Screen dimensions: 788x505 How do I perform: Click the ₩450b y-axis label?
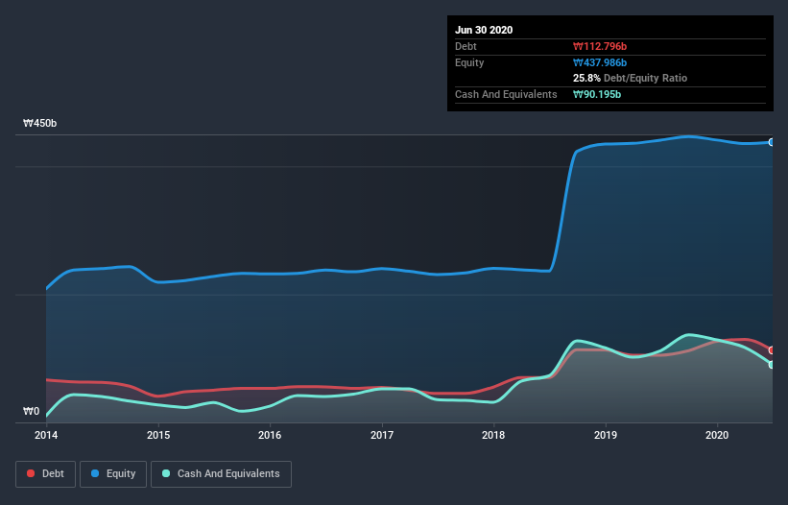(40, 123)
